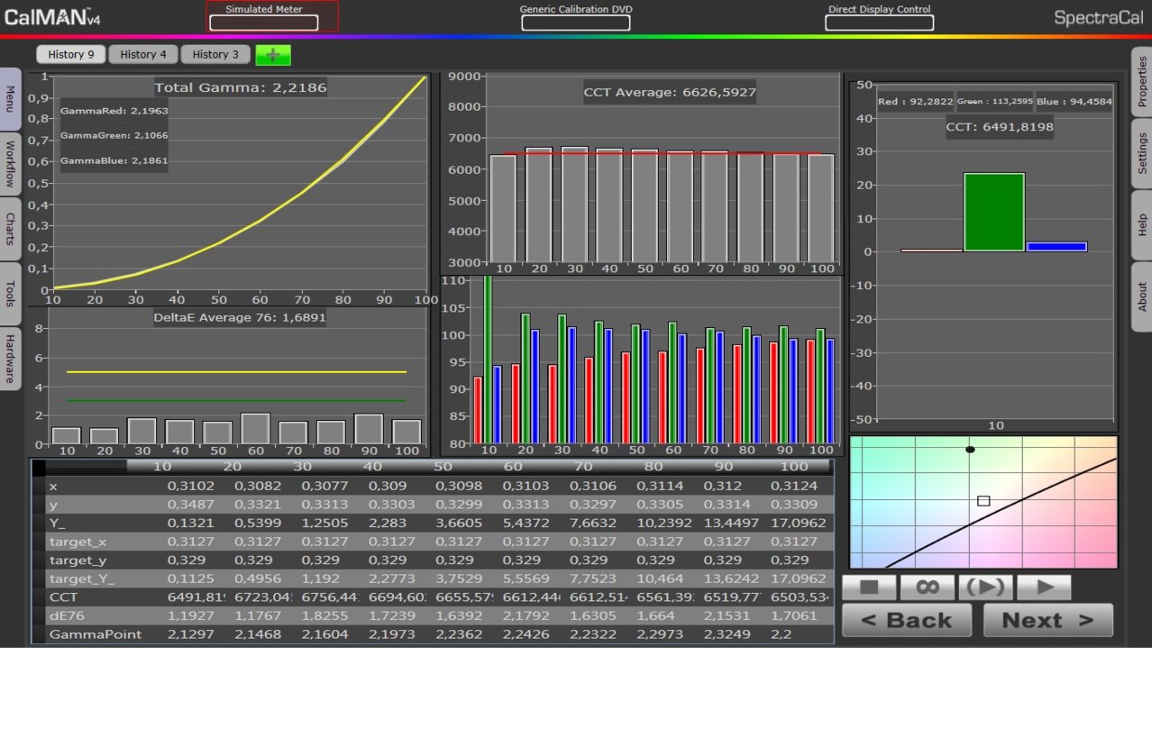The height and width of the screenshot is (738, 1152).
Task: Click the GammaBlue: 2,1861 value
Action: [x=114, y=160]
